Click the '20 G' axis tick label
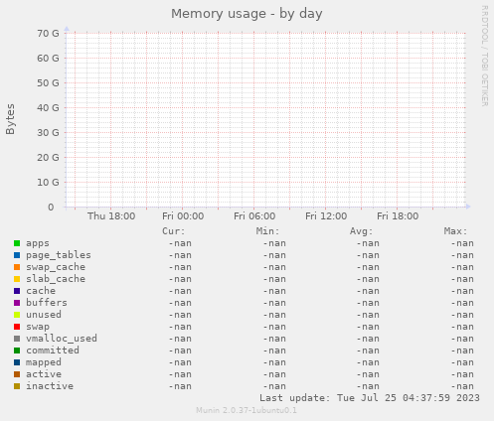The image size is (494, 421). (x=48, y=157)
